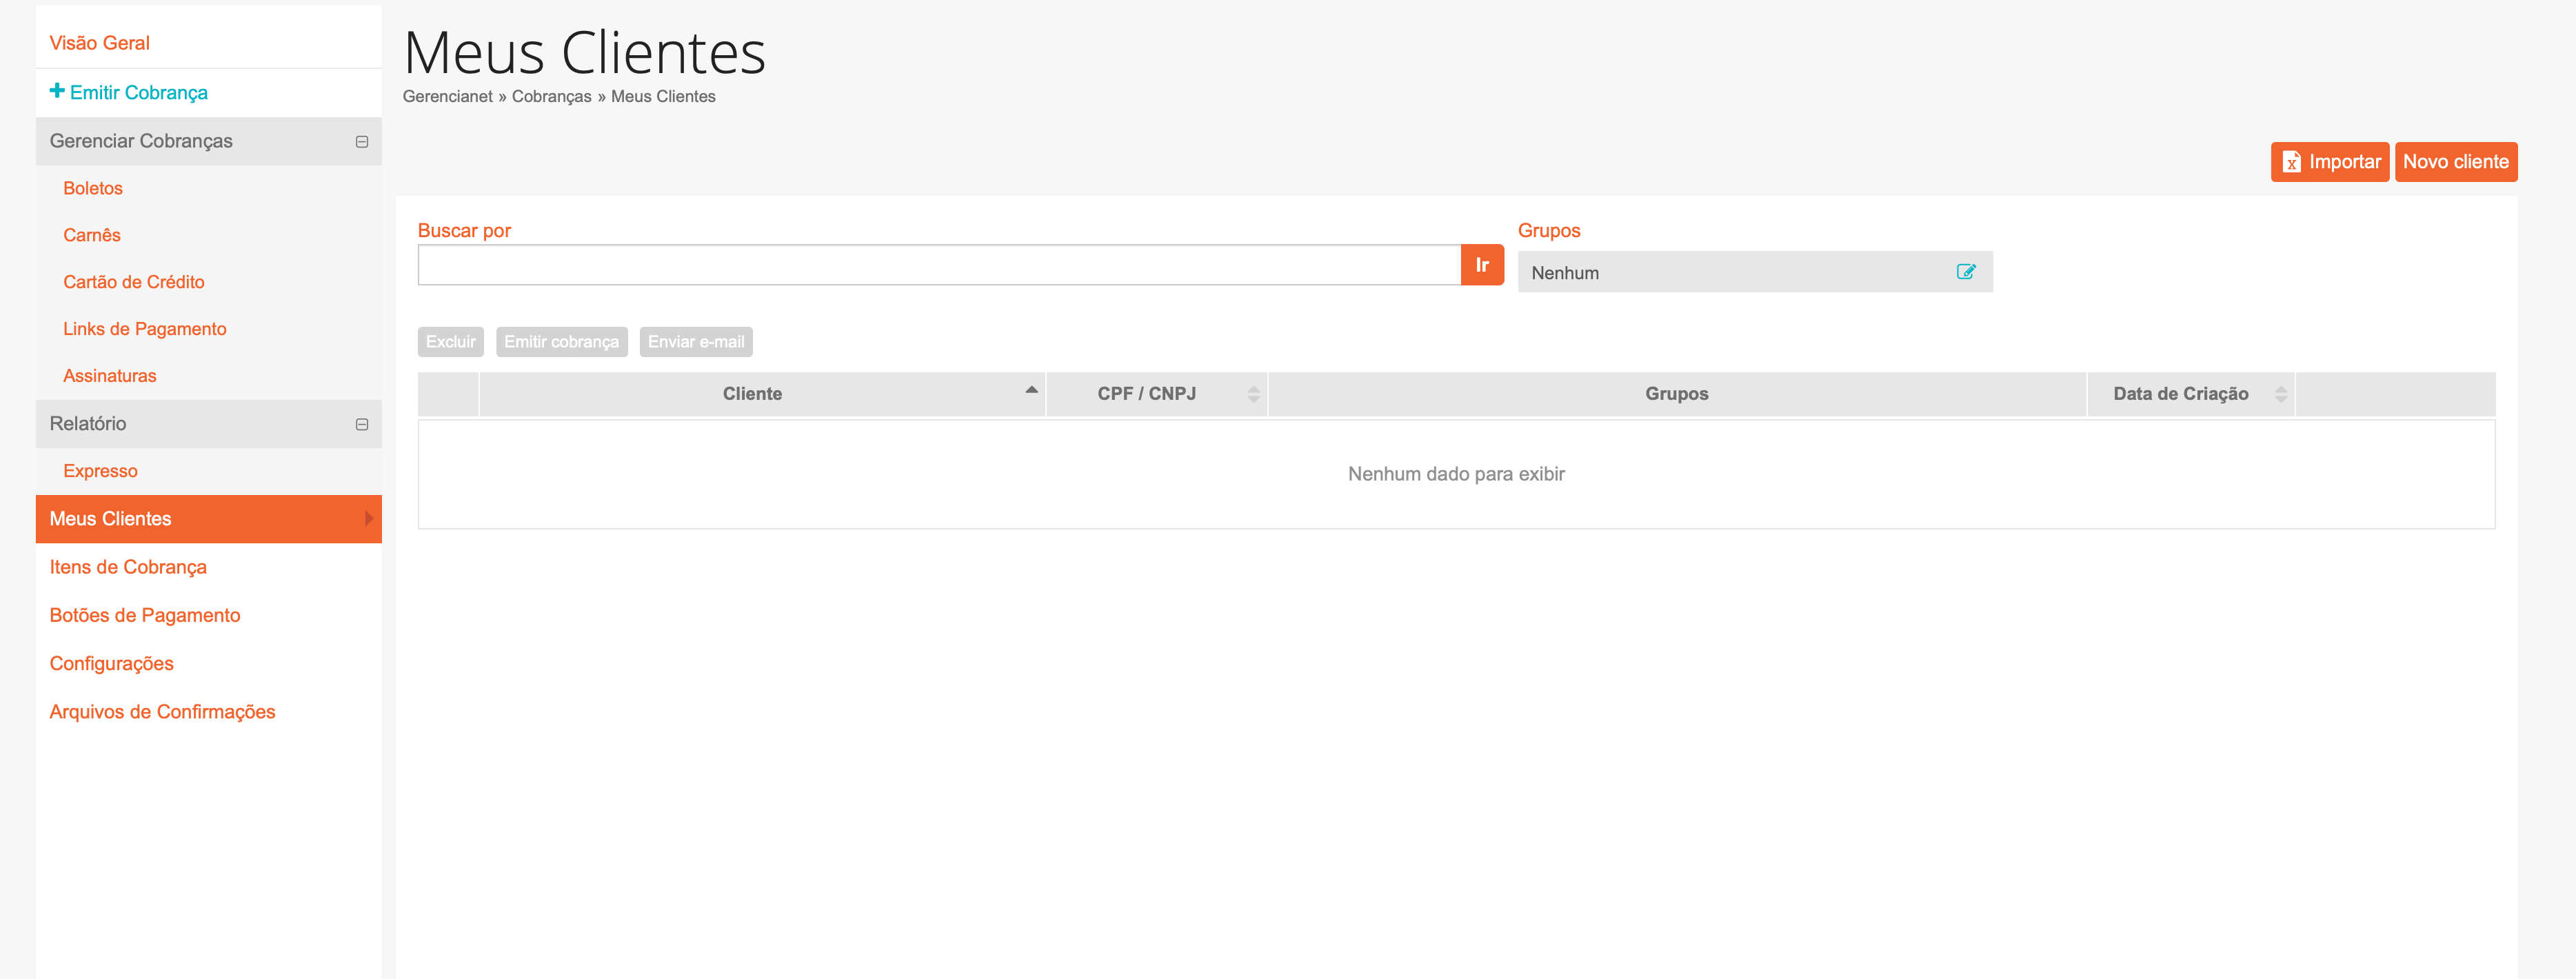Click the Cliente column header label
Image resolution: width=2576 pixels, height=979 pixels.
752,394
